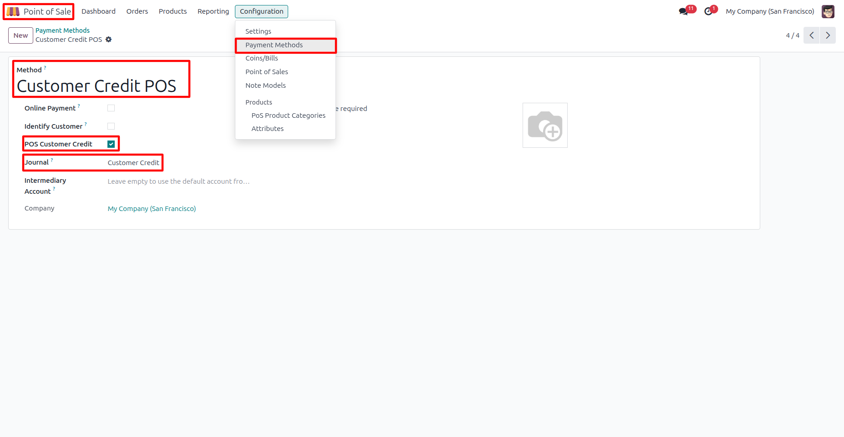Open My Company (San Francisco) company link
This screenshot has width=844, height=437.
click(x=152, y=209)
